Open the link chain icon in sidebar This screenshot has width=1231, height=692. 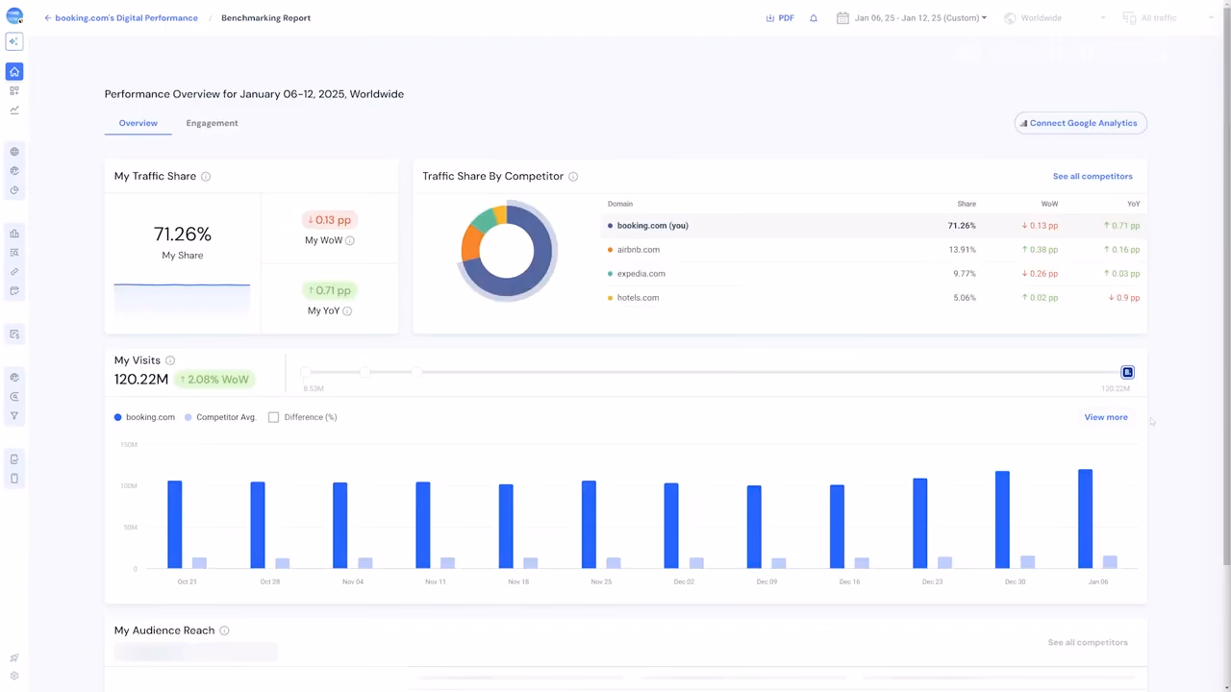pyautogui.click(x=14, y=272)
